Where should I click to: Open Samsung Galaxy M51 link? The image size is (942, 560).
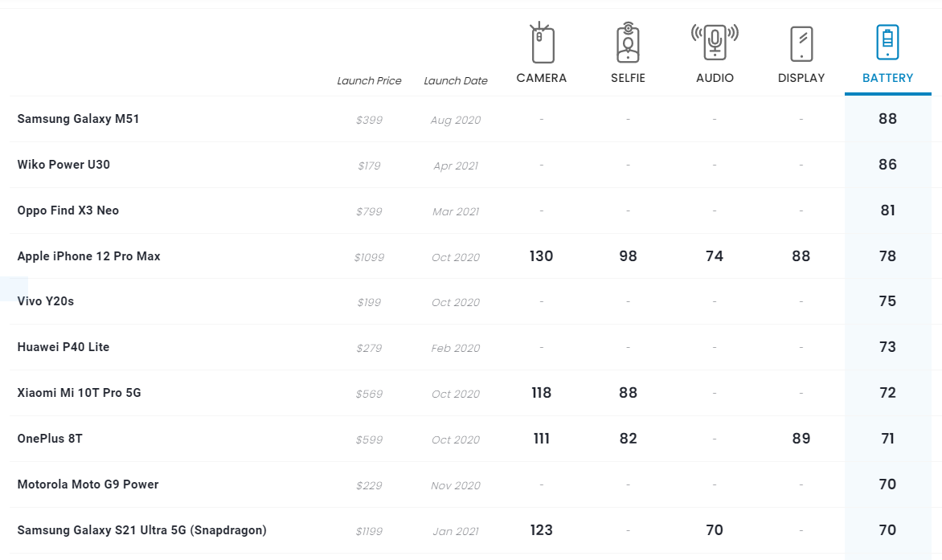coord(79,119)
